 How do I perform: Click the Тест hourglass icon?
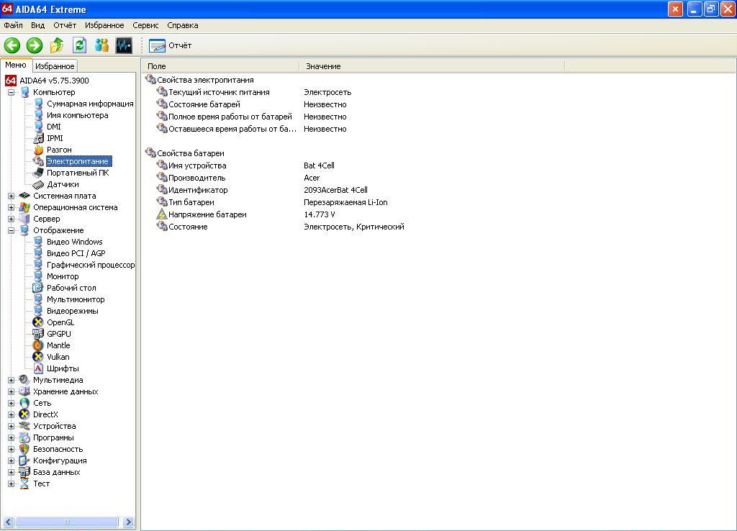24,484
